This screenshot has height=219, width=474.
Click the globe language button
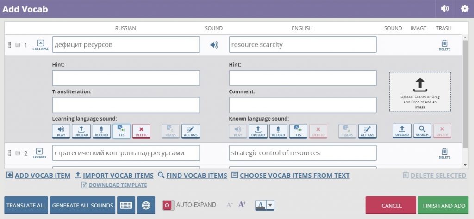[x=146, y=205]
